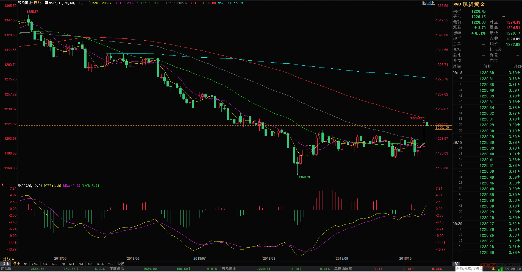This screenshot has height=272, width=522.
Task: Click 美原油连续 in the status ticker
Action: (x=343, y=269)
